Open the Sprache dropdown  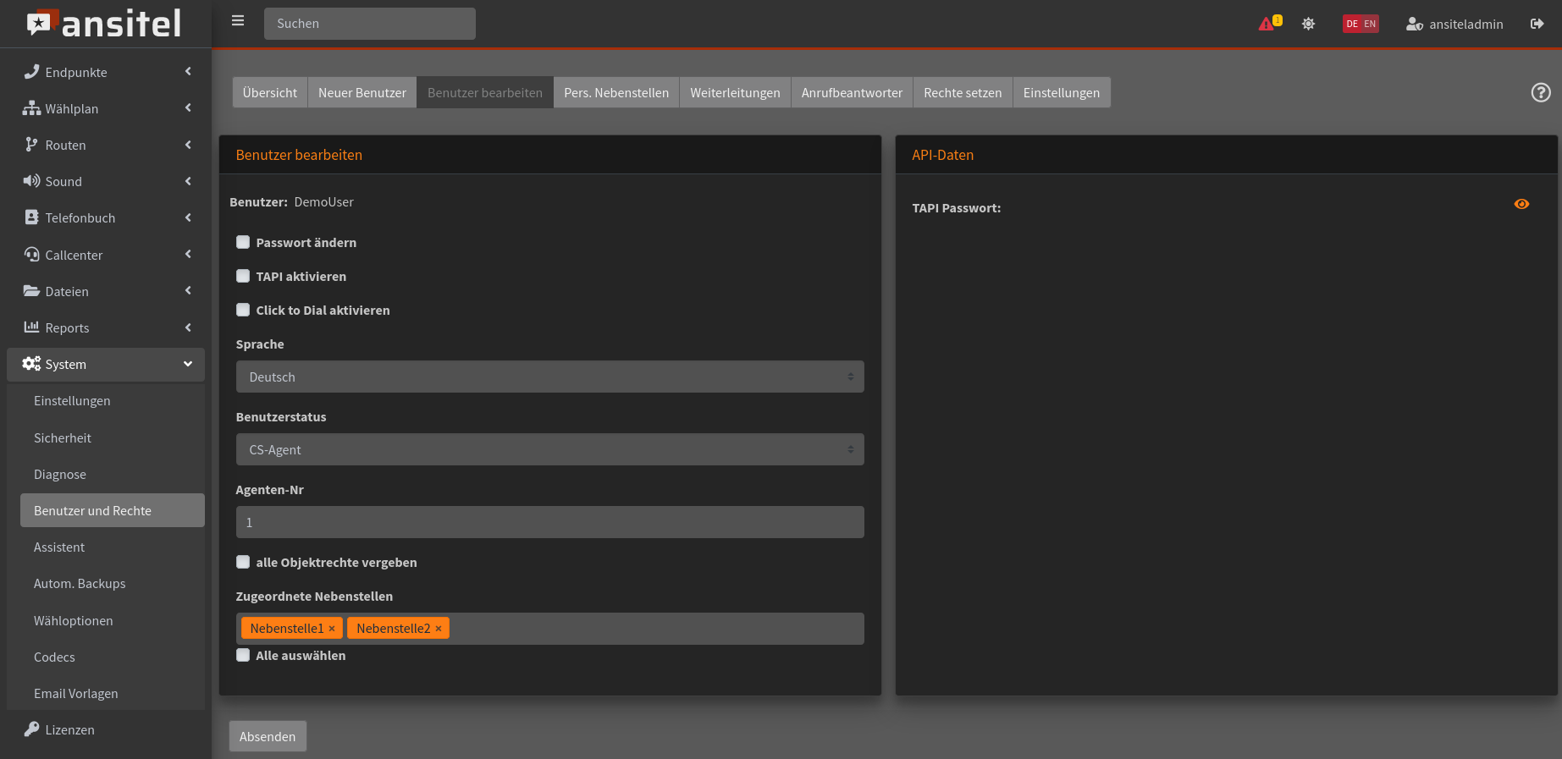[549, 377]
